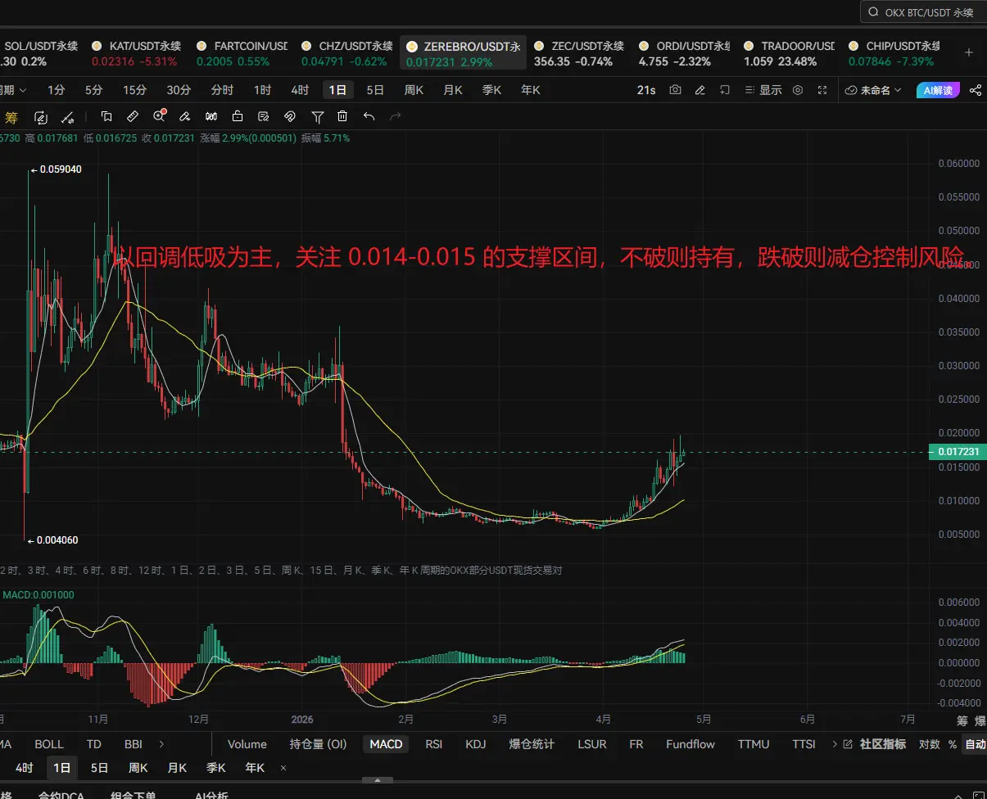Select the 分时 timeframe
This screenshot has height=799, width=987.
(x=222, y=90)
